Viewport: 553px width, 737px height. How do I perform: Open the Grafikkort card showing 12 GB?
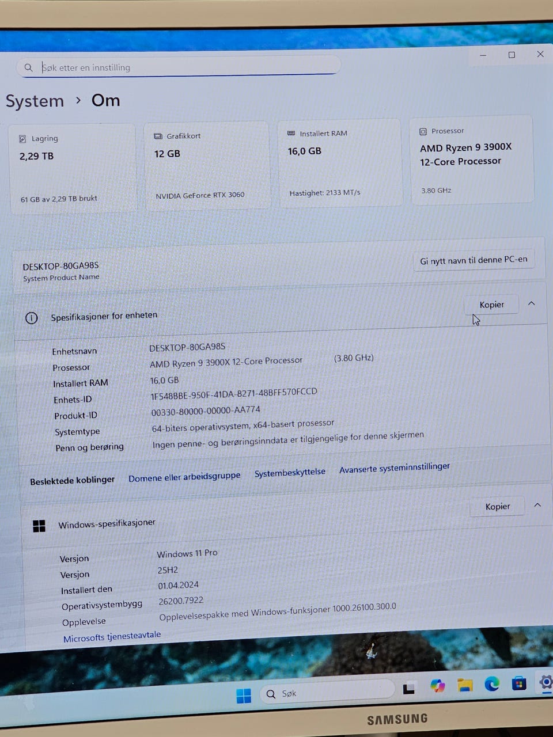pos(207,165)
